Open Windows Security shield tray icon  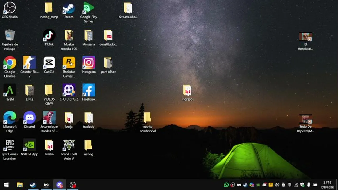click(x=303, y=185)
